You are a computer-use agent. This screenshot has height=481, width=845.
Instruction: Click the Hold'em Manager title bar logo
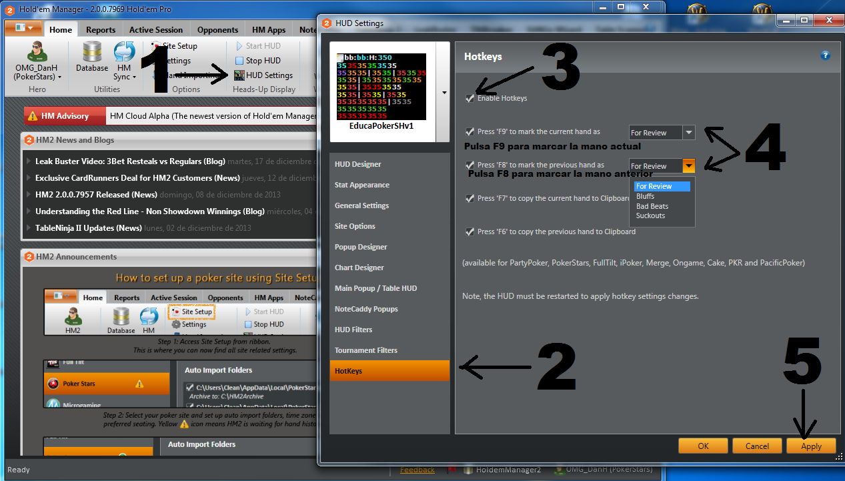coord(10,9)
